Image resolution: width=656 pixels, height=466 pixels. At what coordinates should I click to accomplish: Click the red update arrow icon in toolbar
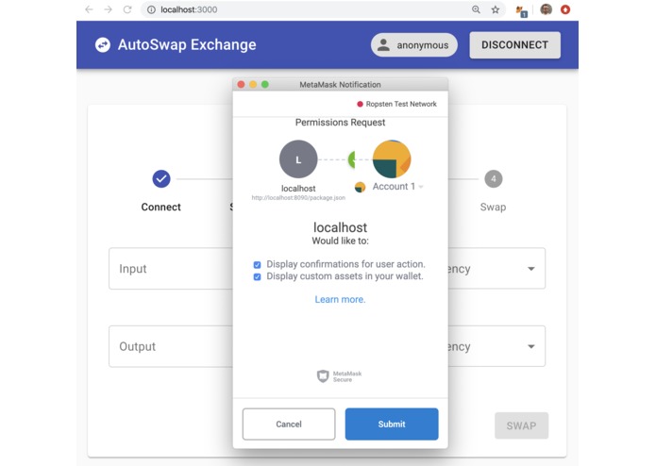tap(565, 9)
